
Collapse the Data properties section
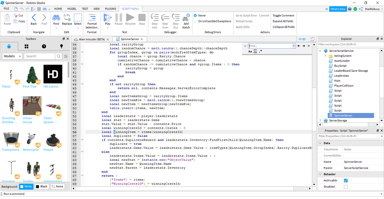tap(320, 143)
